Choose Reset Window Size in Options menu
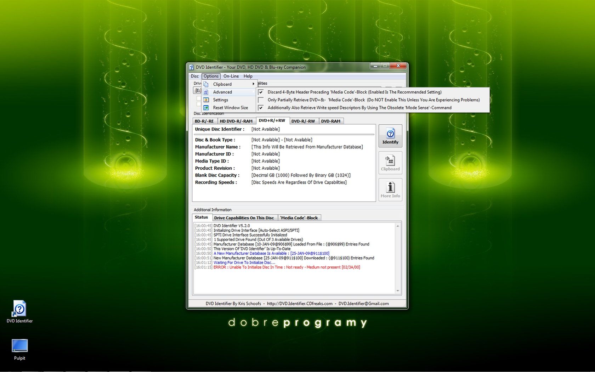Viewport: 595px width, 372px height. (228, 108)
